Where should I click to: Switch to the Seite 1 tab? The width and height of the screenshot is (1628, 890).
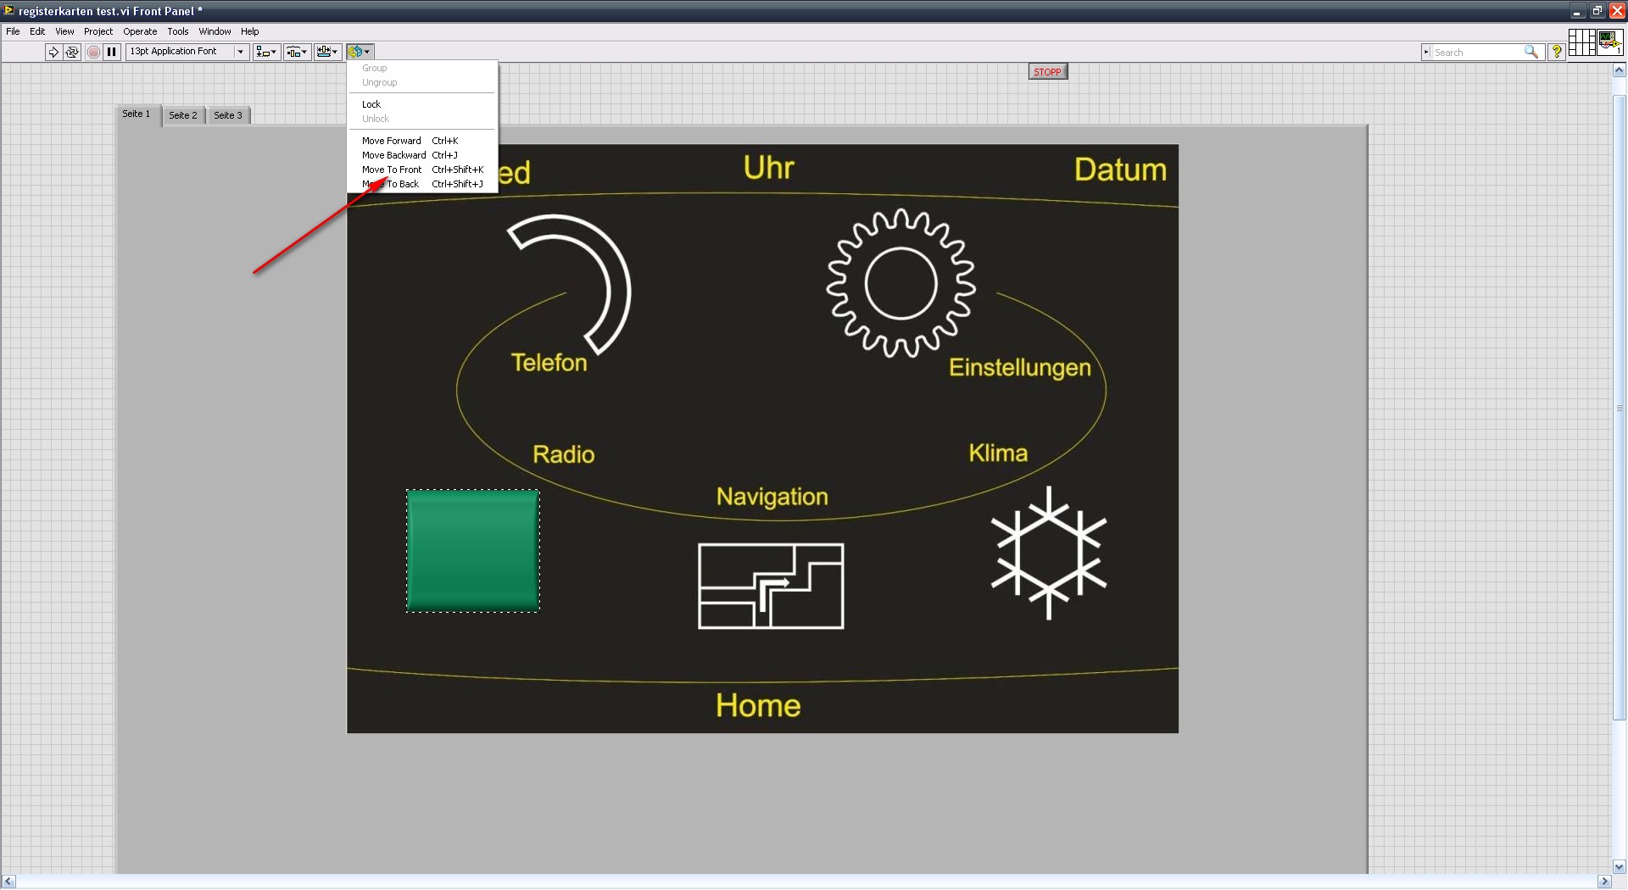(x=137, y=114)
